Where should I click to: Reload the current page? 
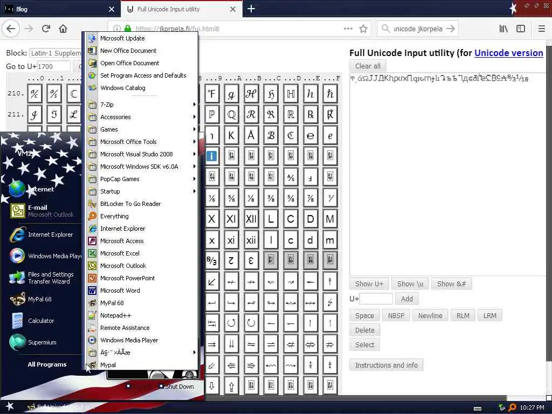[46, 29]
